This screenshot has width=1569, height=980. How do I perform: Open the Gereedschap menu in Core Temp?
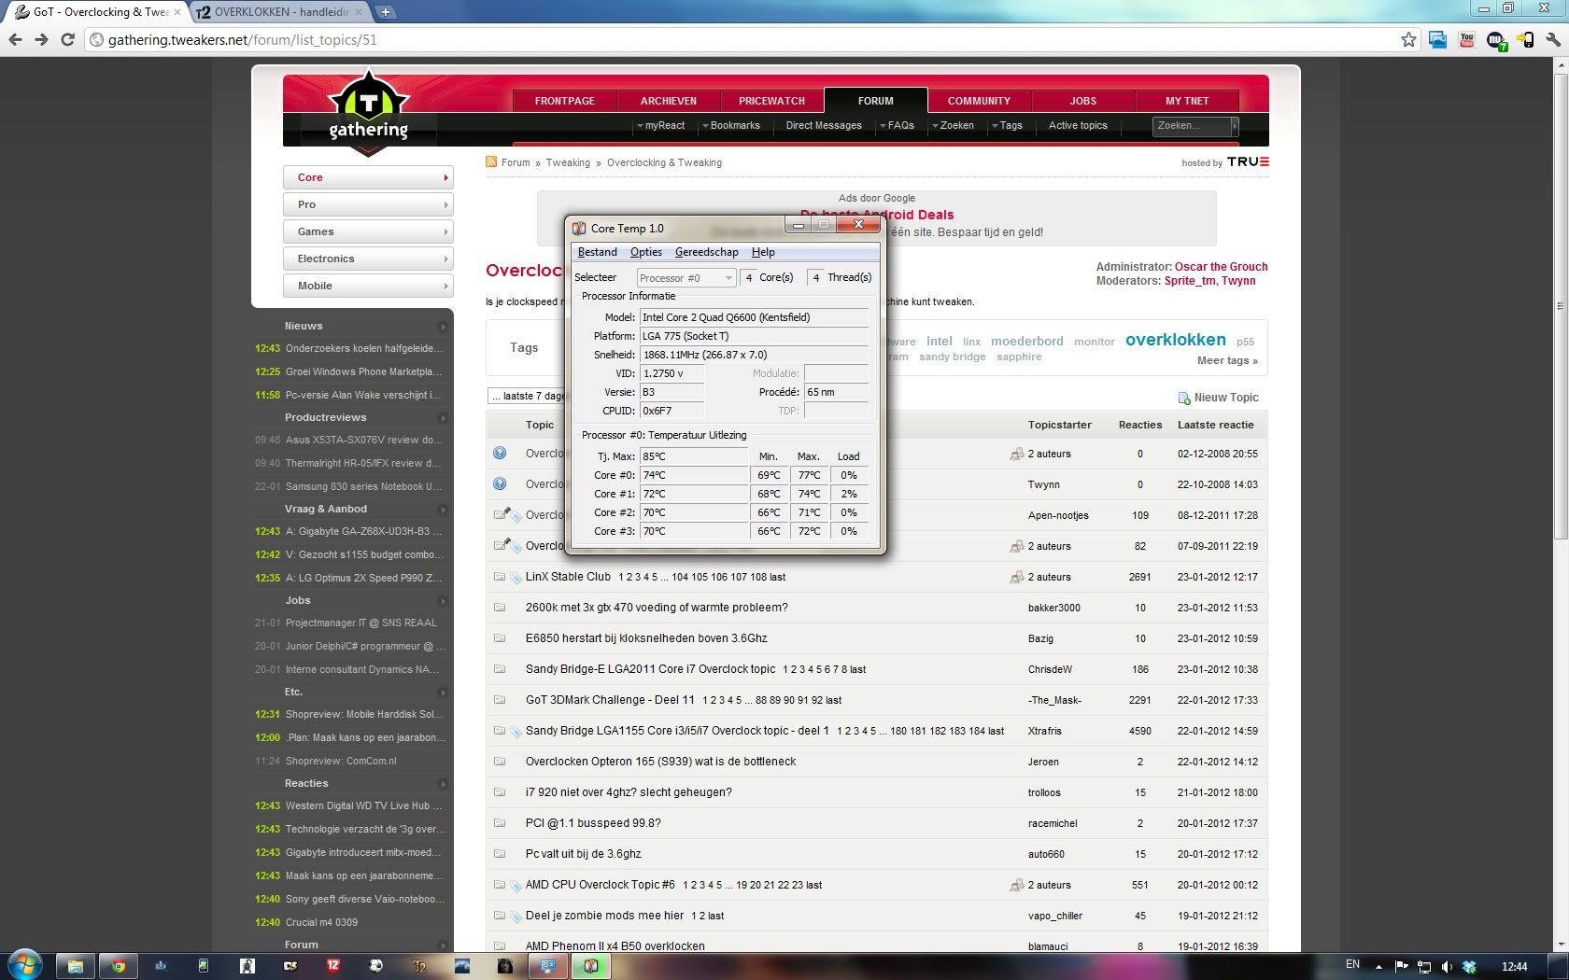coord(707,252)
